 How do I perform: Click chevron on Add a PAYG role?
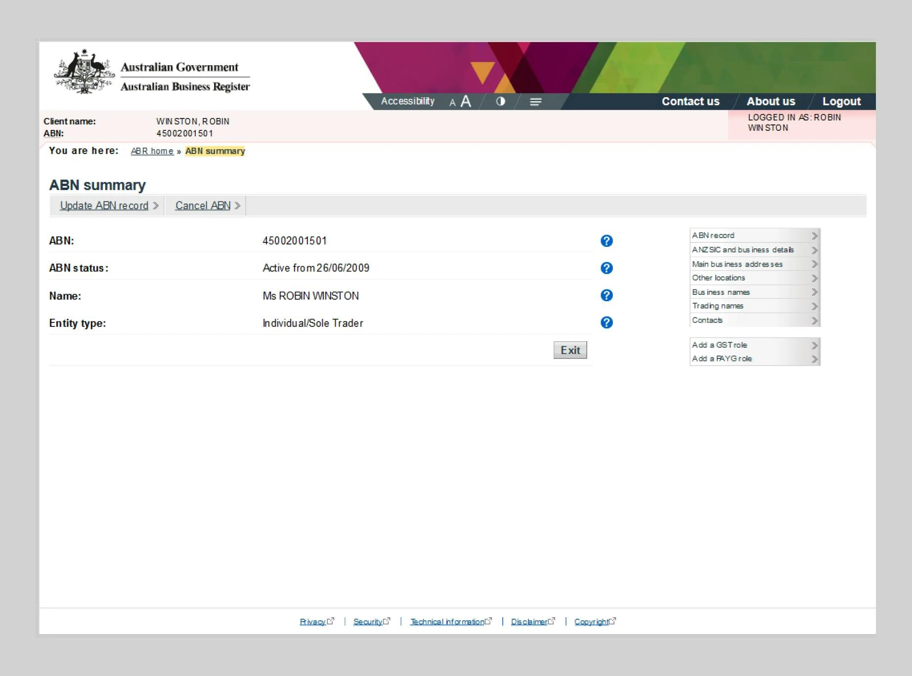click(x=815, y=359)
